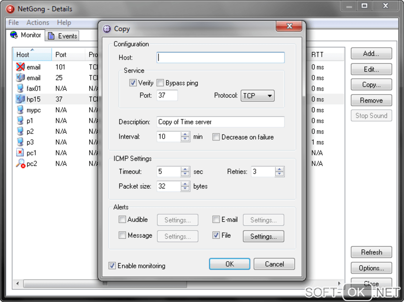Click the Copy... button in main window
The height and width of the screenshot is (302, 404).
click(x=371, y=84)
